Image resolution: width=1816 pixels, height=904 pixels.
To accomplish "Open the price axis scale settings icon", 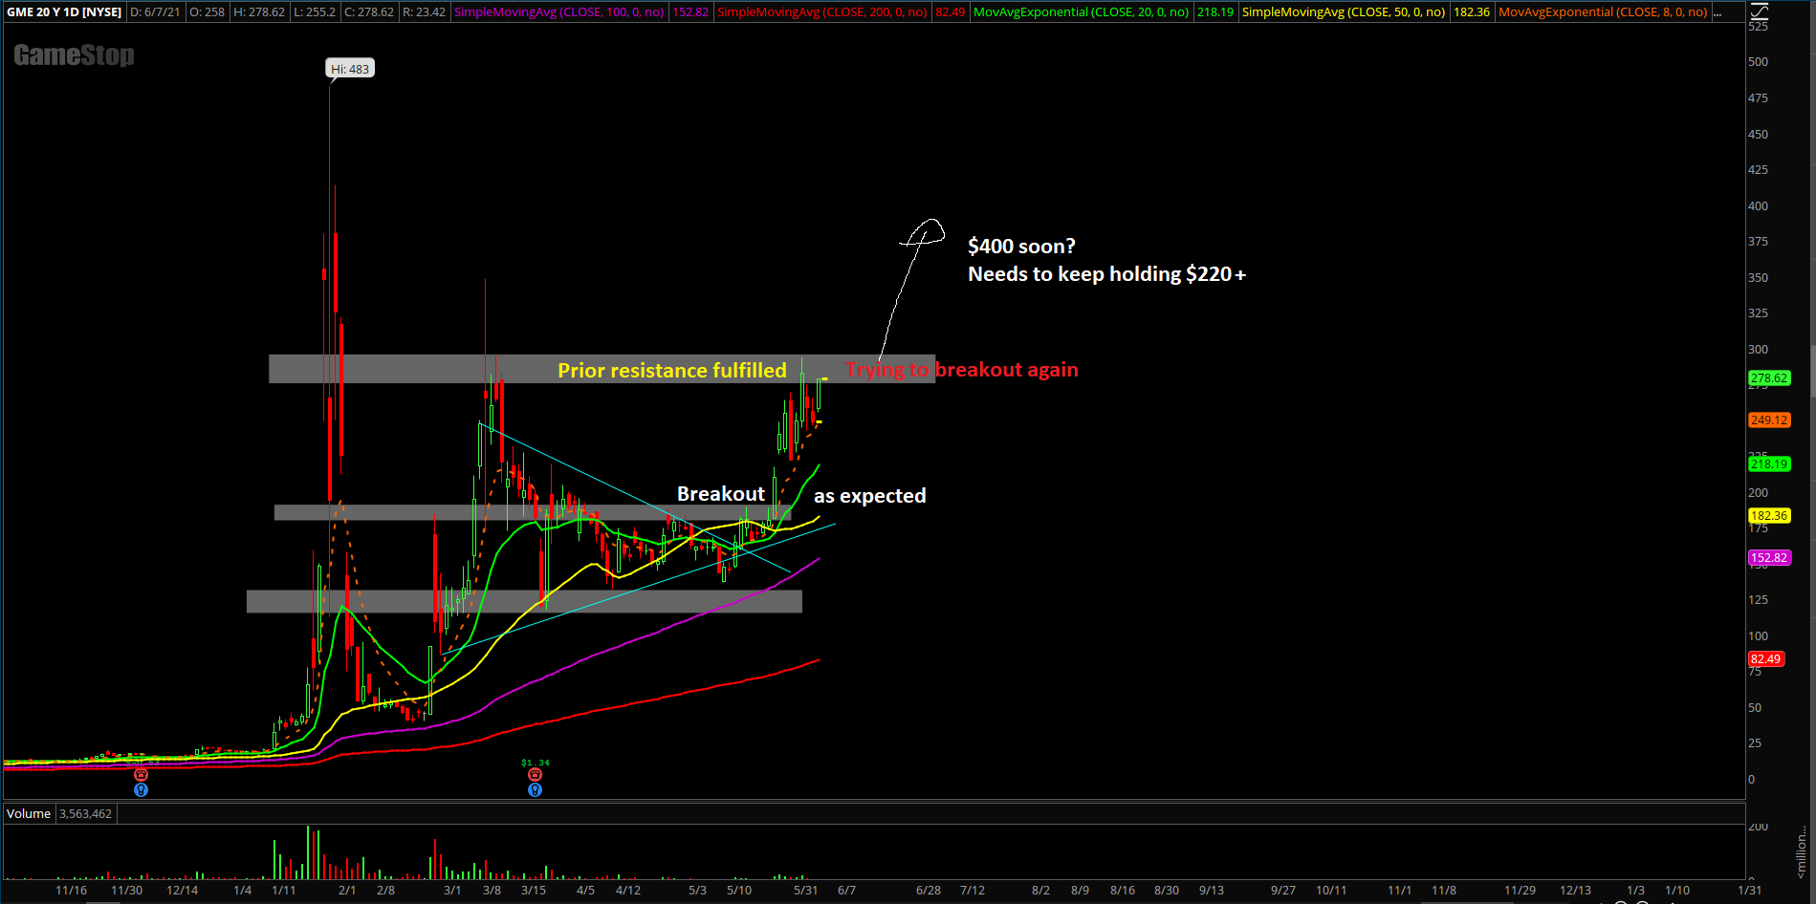I will 1758,11.
